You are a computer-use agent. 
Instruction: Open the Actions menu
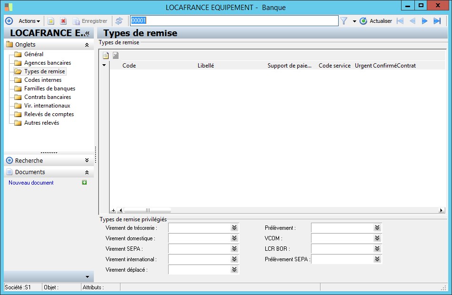point(29,21)
